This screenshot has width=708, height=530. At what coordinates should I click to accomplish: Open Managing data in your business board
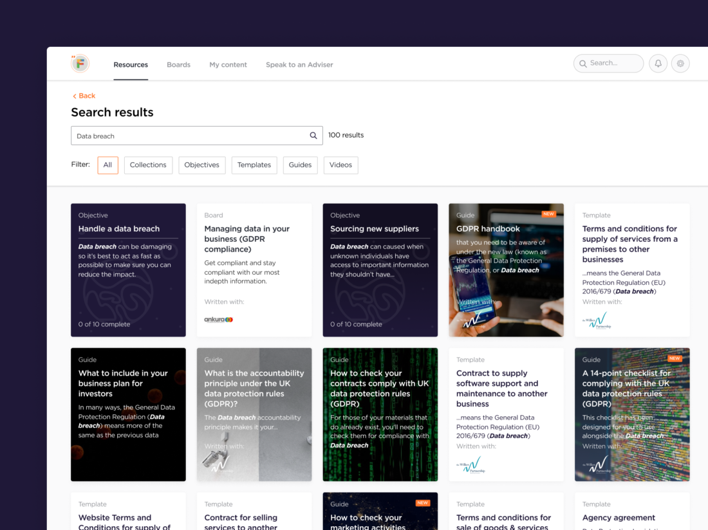[254, 270]
